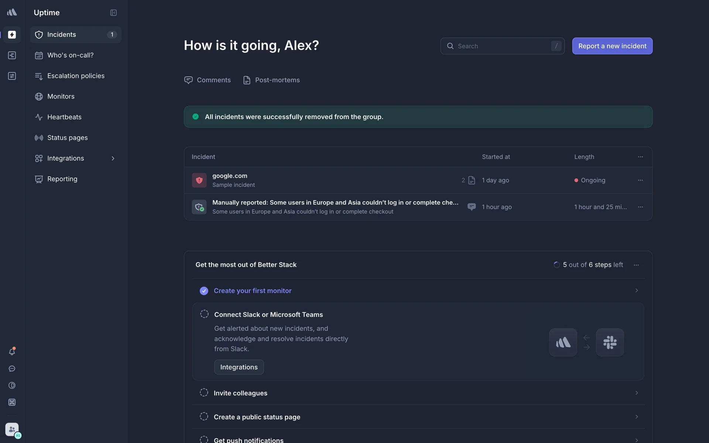Open the chat support bubble icon
This screenshot has height=443, width=709.
[x=12, y=369]
